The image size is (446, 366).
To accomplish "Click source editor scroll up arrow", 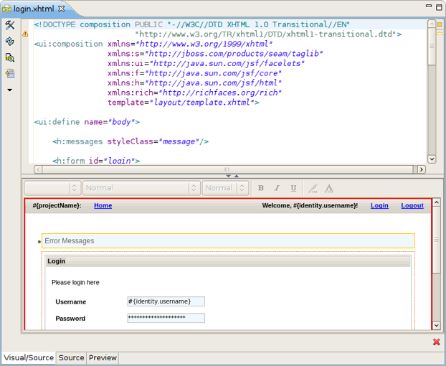I will 432,24.
